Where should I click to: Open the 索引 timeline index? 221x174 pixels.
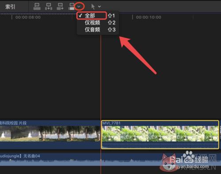[10, 7]
